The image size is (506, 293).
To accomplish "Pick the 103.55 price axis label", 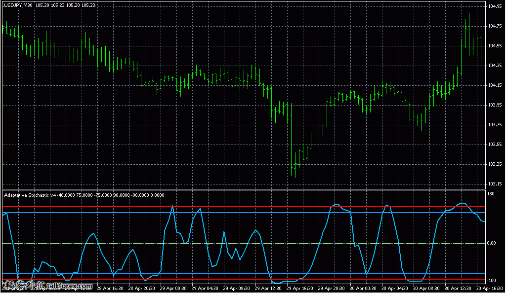I will pyautogui.click(x=495, y=145).
